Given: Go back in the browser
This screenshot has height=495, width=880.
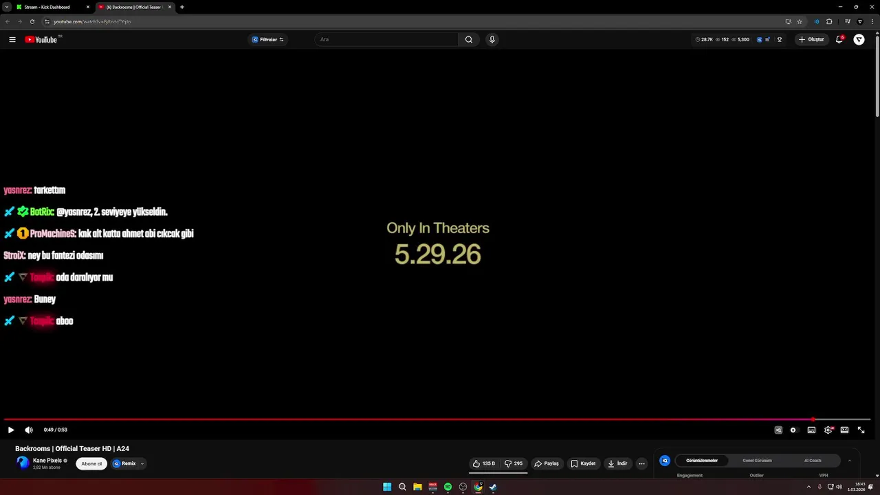Looking at the screenshot, I should 8,21.
